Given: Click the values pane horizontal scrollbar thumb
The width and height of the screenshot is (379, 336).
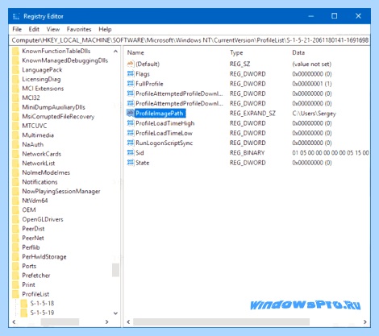Looking at the screenshot, I should [x=221, y=321].
